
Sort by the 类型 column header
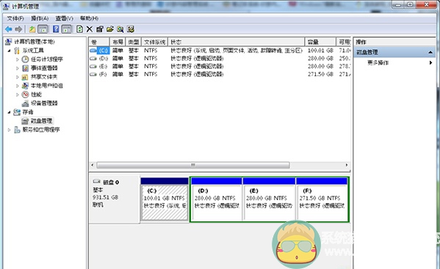pyautogui.click(x=134, y=42)
